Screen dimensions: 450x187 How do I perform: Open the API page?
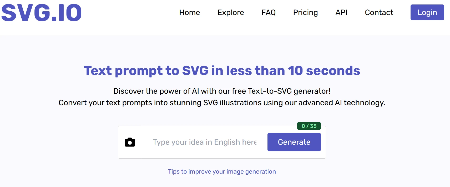click(341, 12)
